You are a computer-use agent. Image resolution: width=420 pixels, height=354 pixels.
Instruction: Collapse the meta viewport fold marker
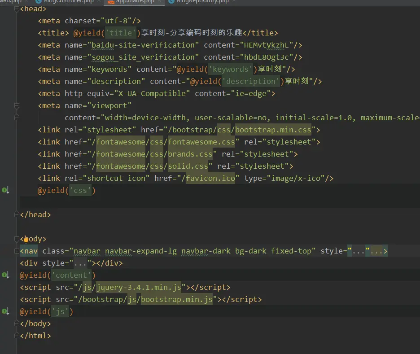17,106
